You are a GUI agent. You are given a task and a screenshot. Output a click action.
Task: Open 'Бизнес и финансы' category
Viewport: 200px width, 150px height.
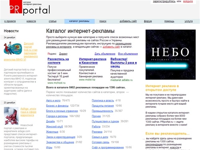(57, 106)
